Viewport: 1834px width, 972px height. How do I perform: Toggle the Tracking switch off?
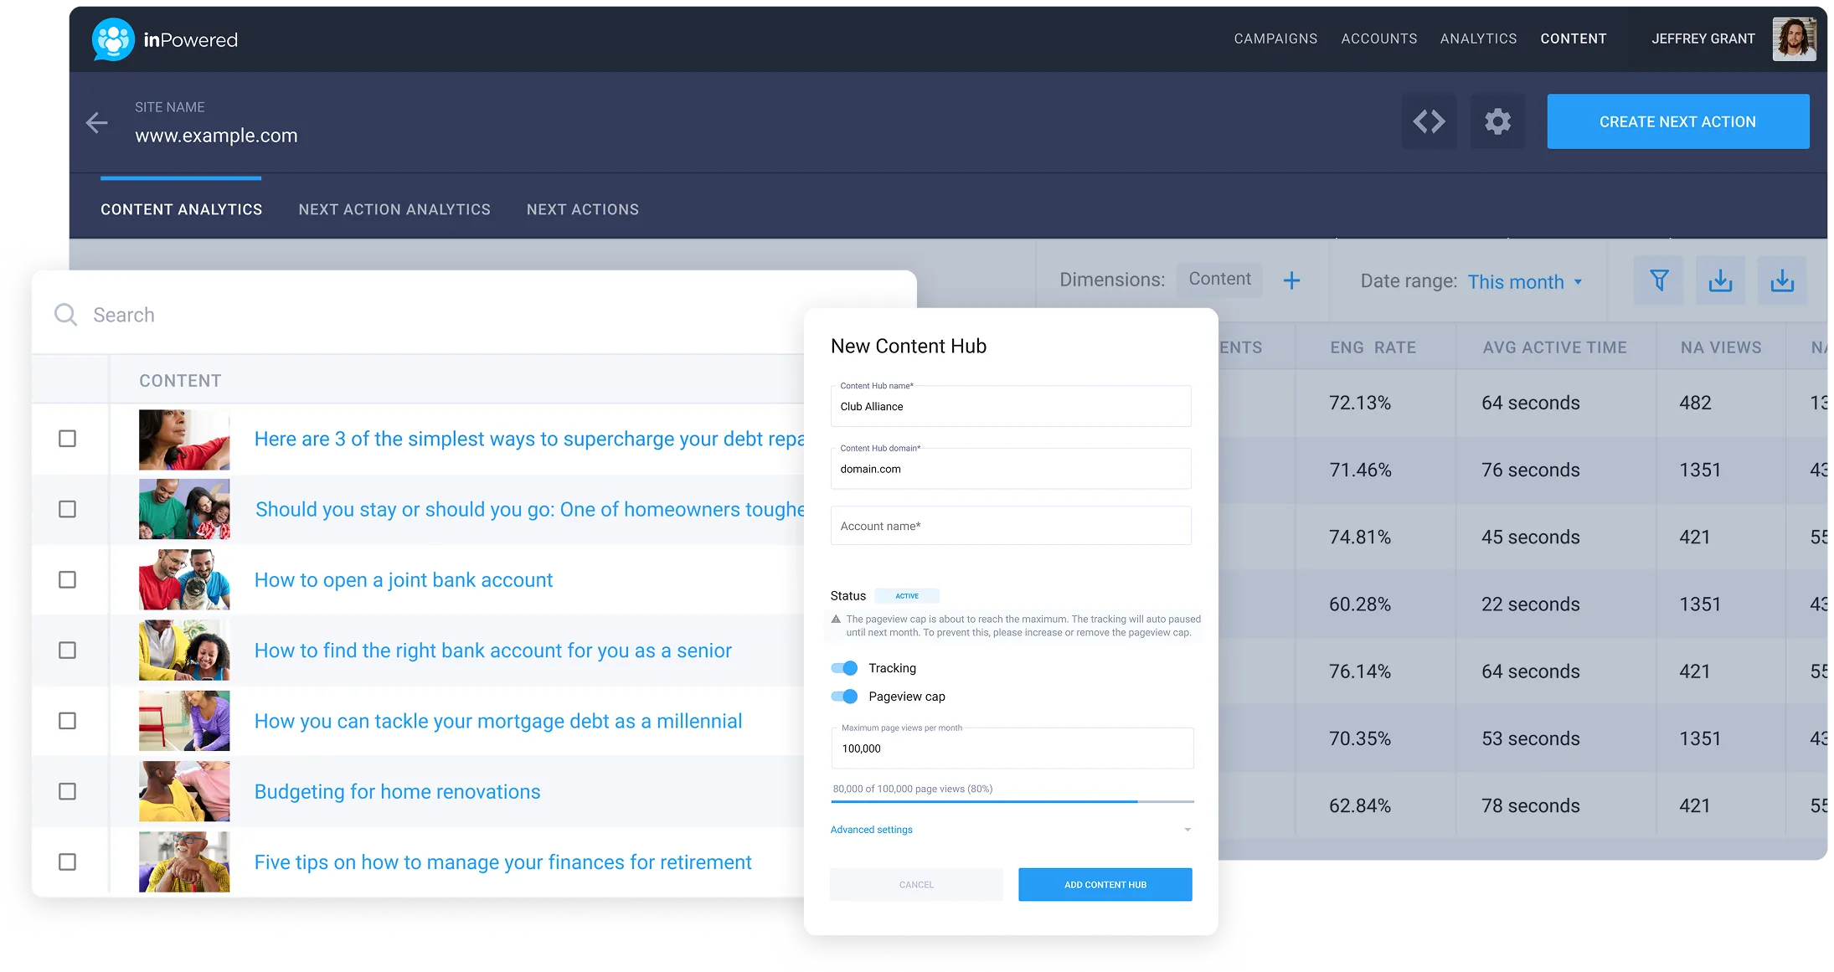pos(844,668)
